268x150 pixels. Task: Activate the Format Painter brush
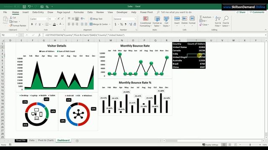tap(11, 25)
